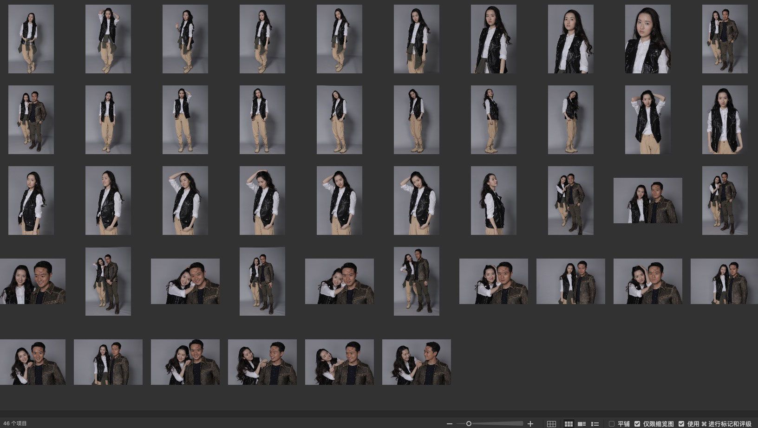Click the plus icon to enlarge thumbnails

click(x=530, y=424)
